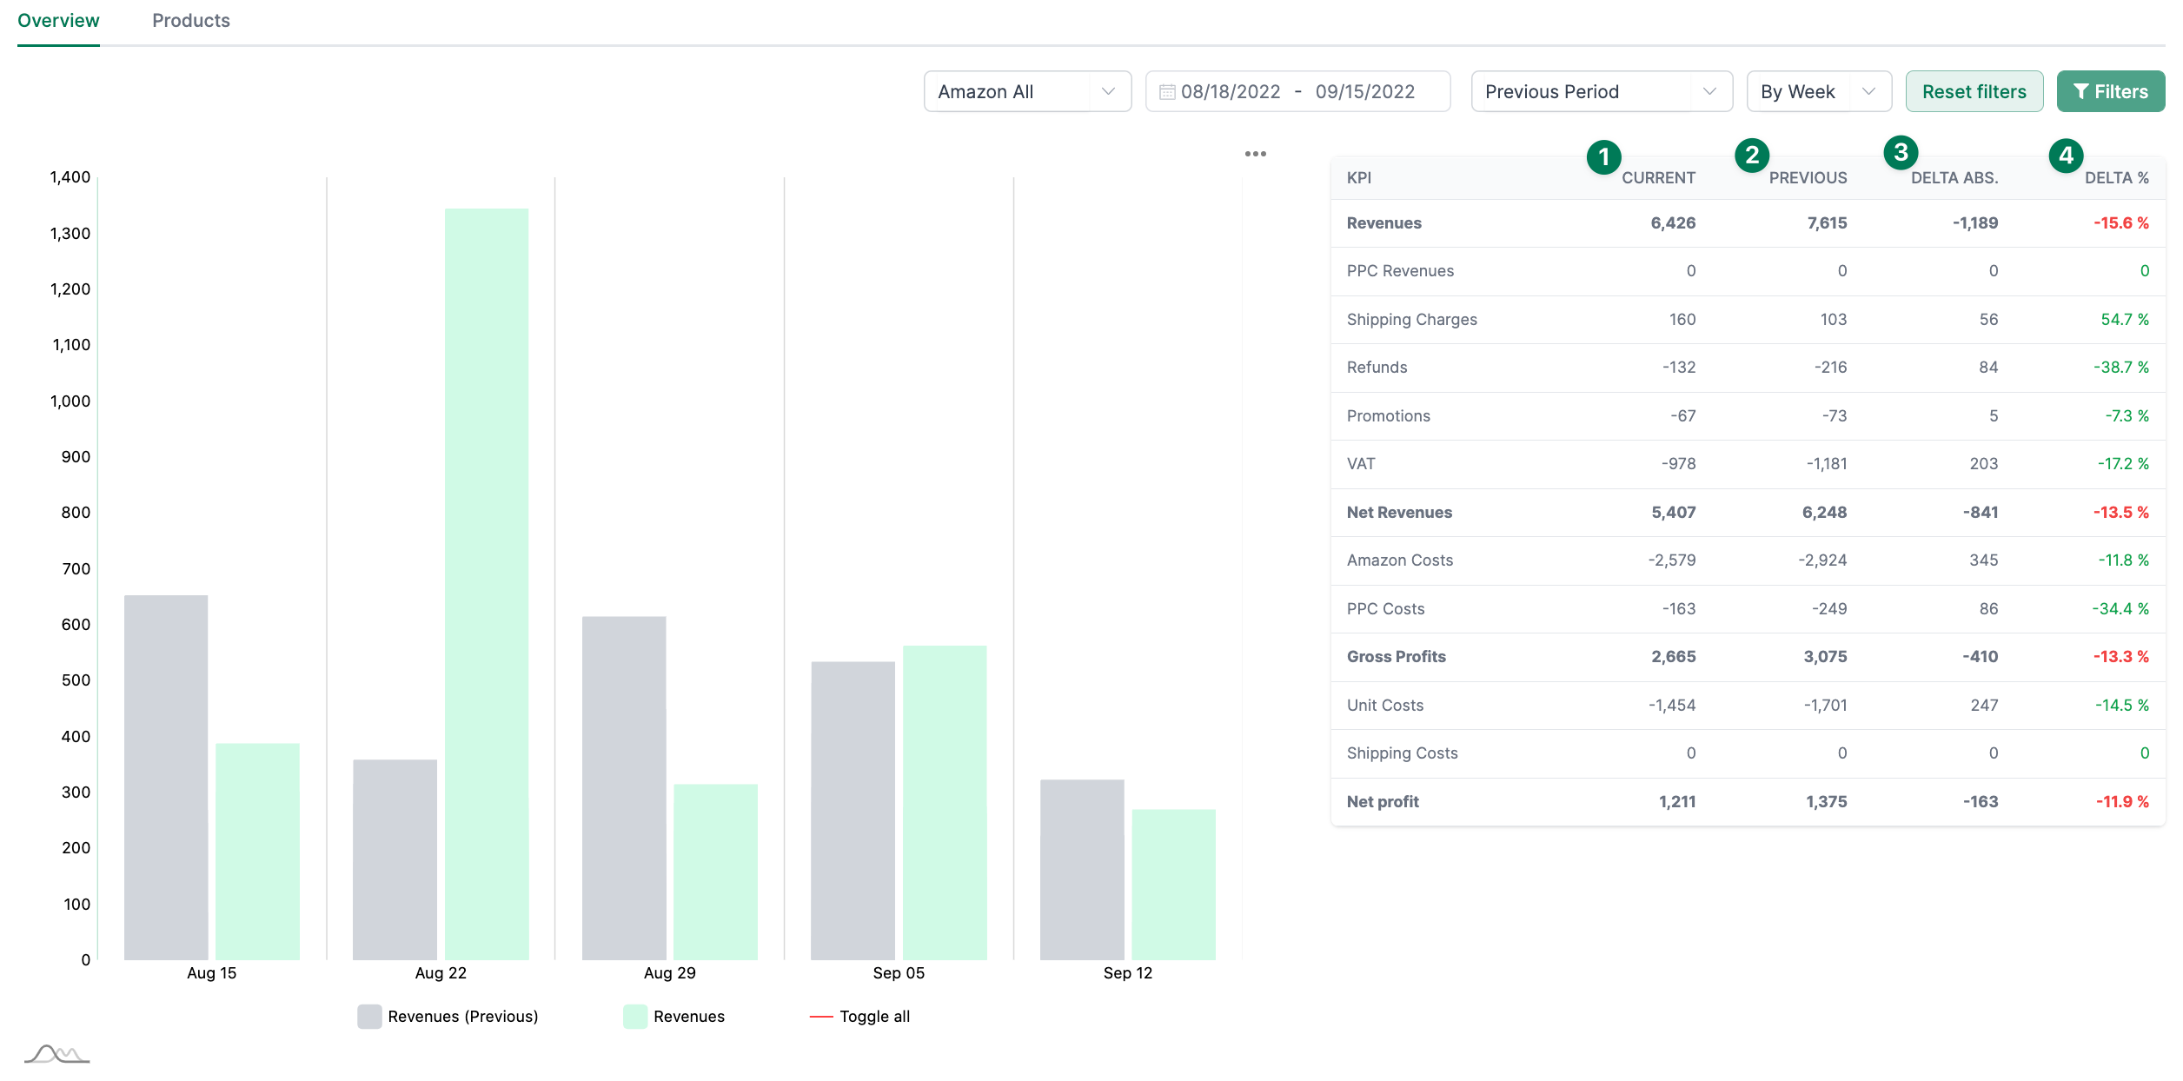The height and width of the screenshot is (1081, 2183).
Task: Click Amazon Costs current value -2,579
Action: [x=1672, y=560]
